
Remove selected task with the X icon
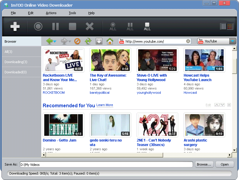click(x=90, y=27)
